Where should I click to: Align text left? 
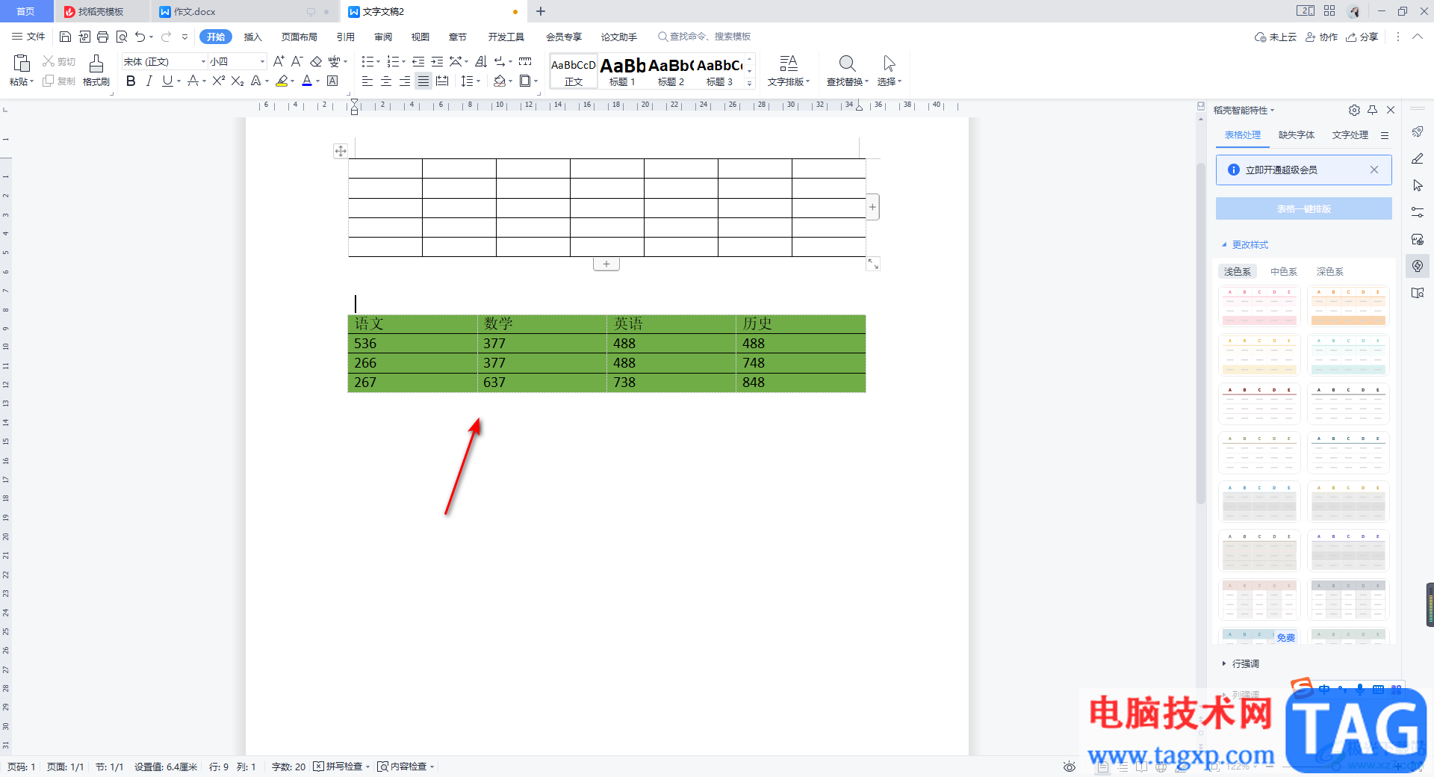[x=367, y=81]
